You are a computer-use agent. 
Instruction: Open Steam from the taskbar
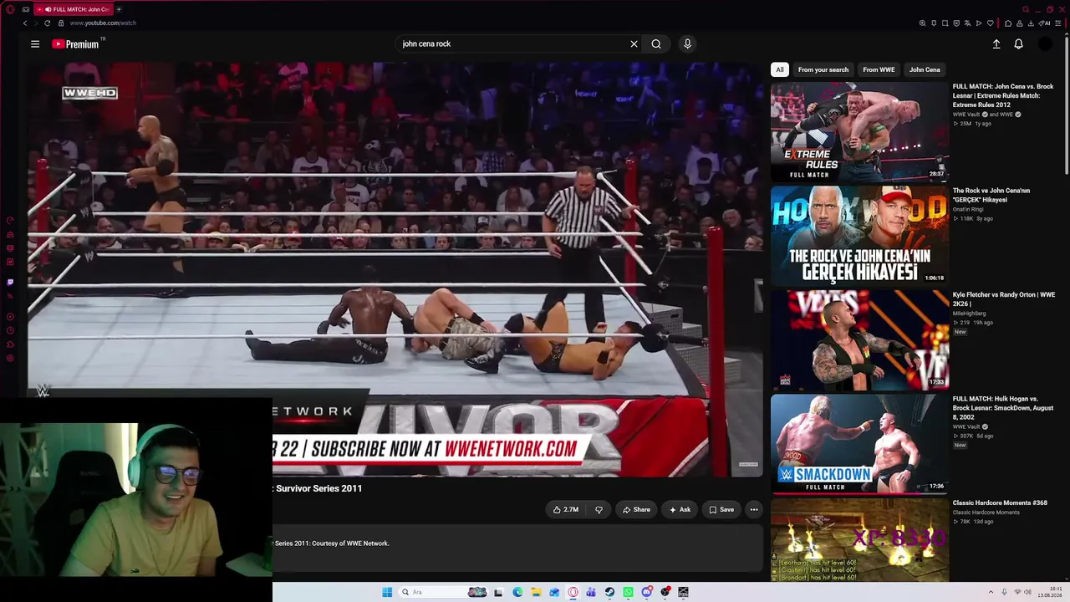pyautogui.click(x=609, y=593)
